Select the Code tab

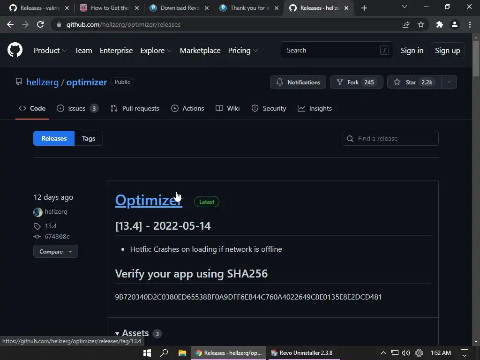click(x=32, y=108)
